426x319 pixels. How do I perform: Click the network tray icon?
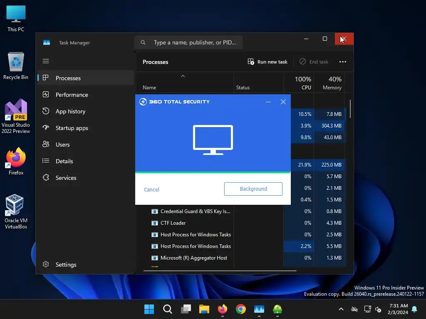tap(367, 309)
